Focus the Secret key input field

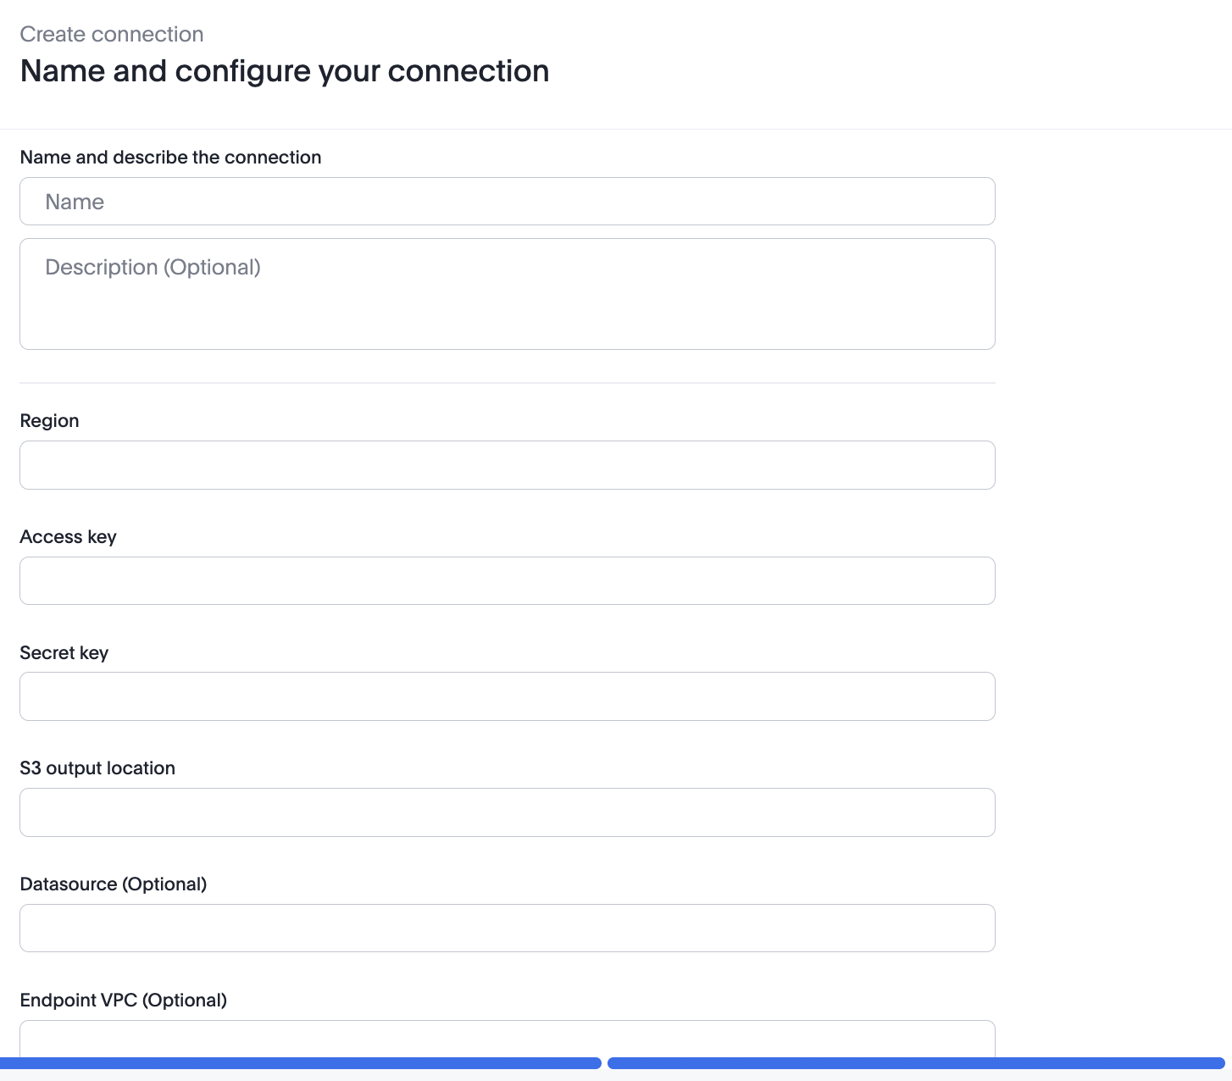[507, 696]
